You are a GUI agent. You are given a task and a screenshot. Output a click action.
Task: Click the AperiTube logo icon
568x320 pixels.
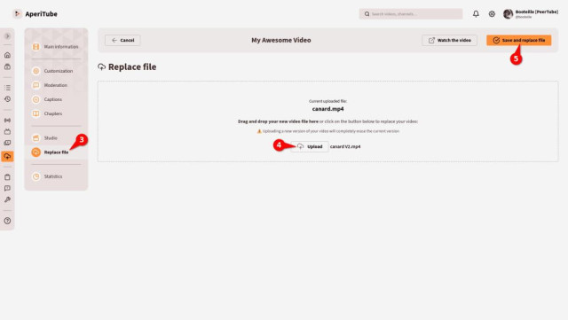(17, 14)
